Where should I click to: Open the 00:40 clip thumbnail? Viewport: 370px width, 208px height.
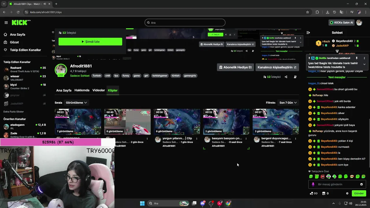127,122
